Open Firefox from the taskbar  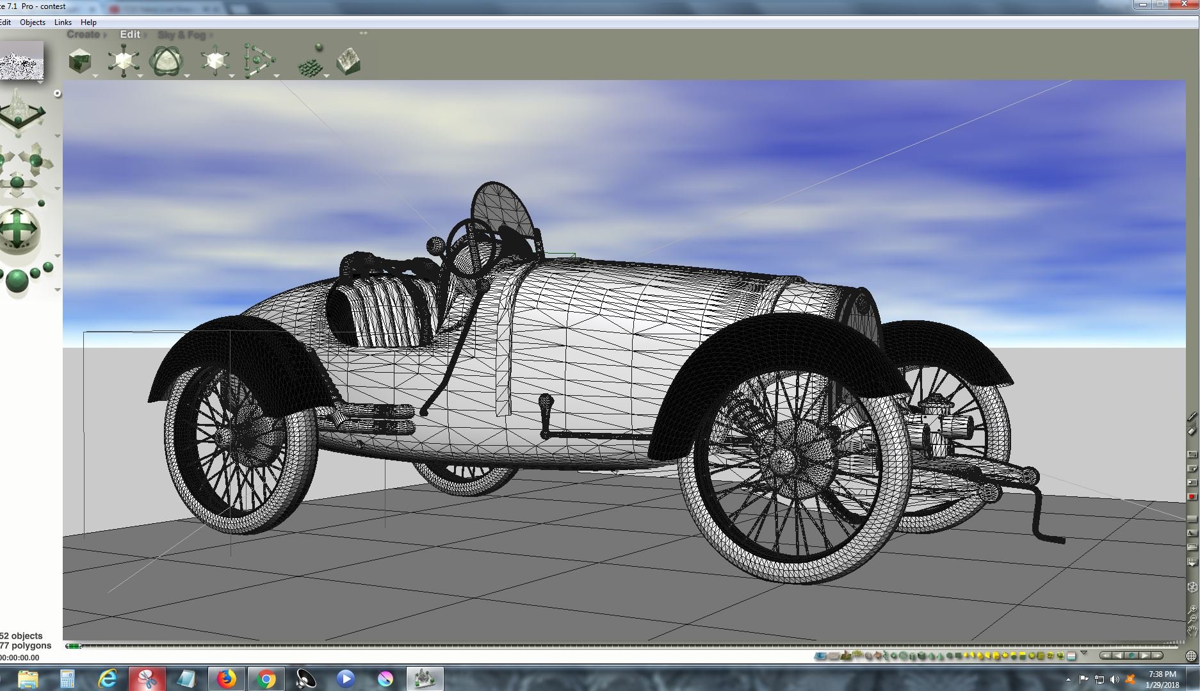point(226,679)
